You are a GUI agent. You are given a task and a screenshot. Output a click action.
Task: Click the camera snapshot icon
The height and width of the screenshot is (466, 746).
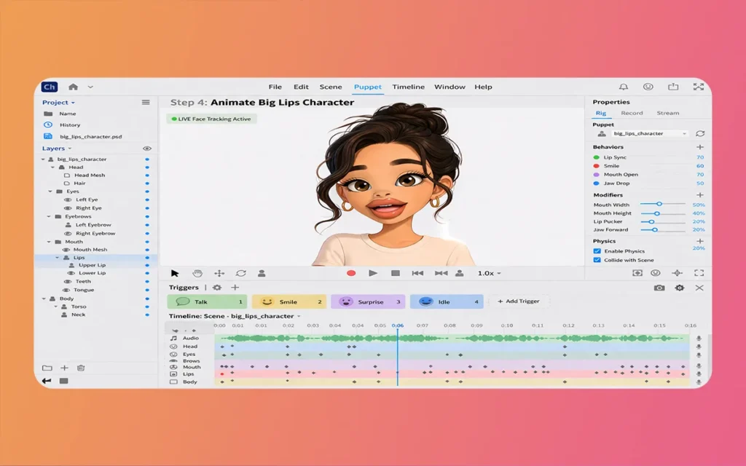pyautogui.click(x=659, y=288)
